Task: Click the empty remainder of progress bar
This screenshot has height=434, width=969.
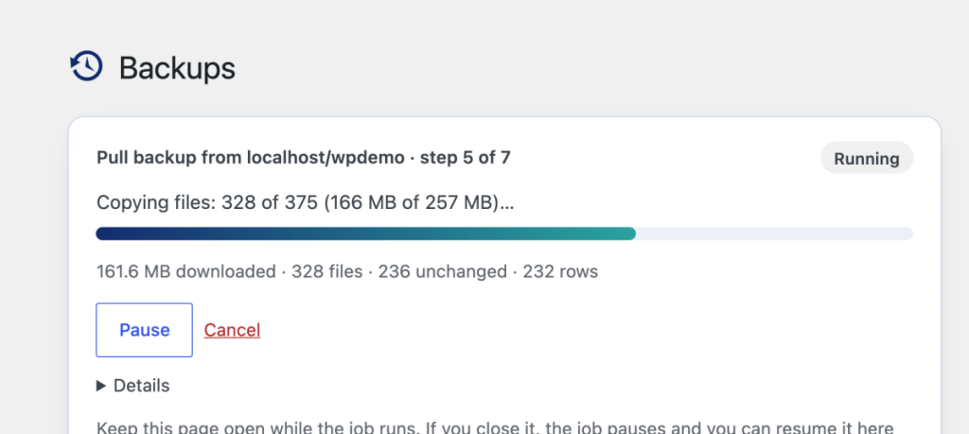Action: coord(774,234)
